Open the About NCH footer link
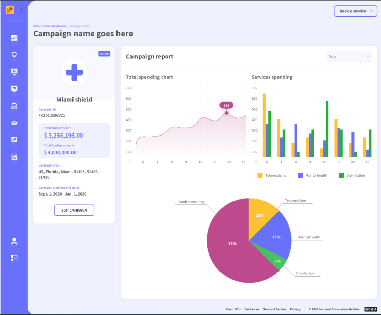The height and width of the screenshot is (315, 381). [233, 309]
